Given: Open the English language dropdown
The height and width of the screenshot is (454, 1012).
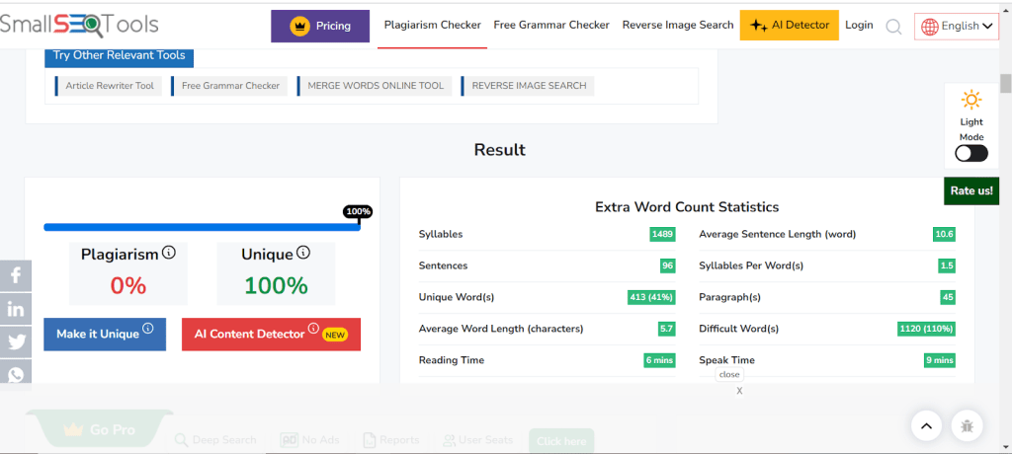Looking at the screenshot, I should click(x=957, y=27).
